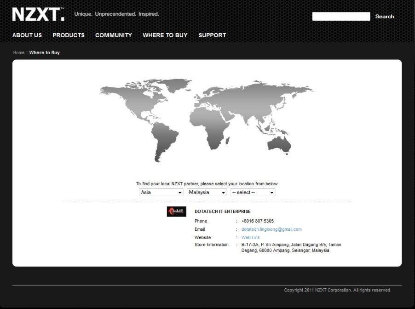Open the Malaysia country dropdown

click(207, 192)
